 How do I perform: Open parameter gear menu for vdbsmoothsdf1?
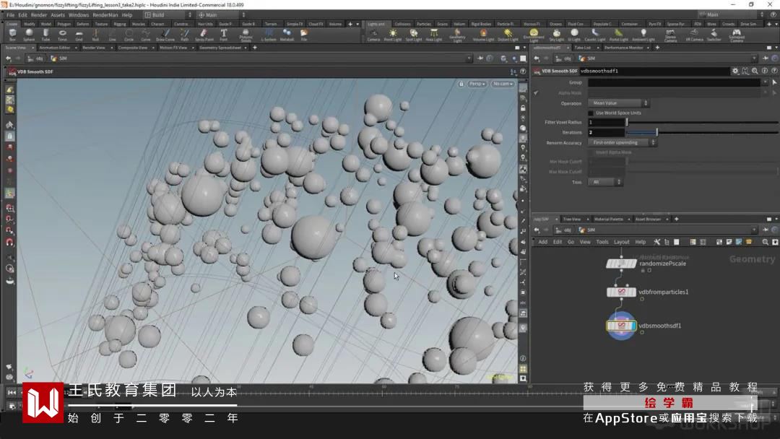735,71
